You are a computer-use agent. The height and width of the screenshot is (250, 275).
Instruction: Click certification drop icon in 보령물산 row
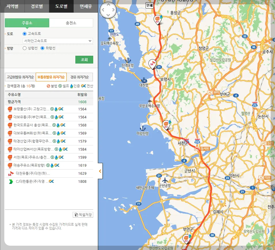coord(56,109)
